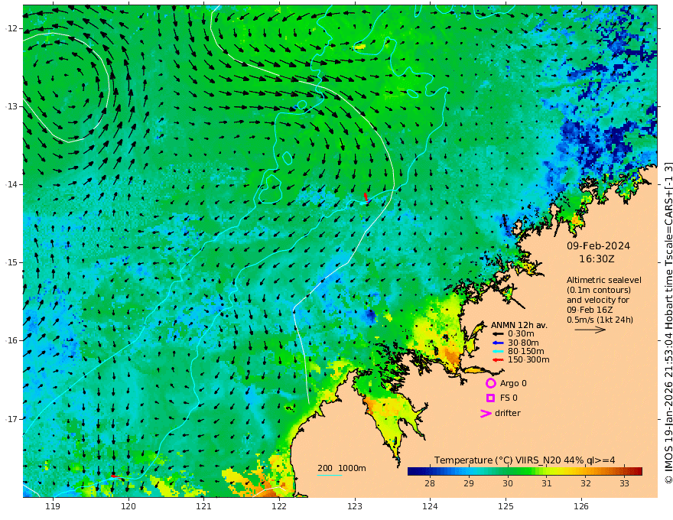The image size is (673, 520).
Task: Click the longitude axis label 121
Action: 203,507
